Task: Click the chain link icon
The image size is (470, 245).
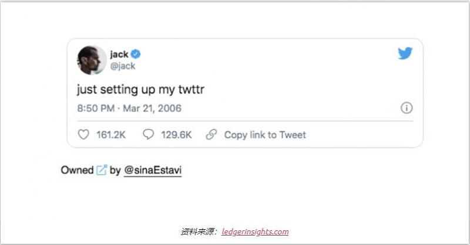Action: tap(211, 135)
